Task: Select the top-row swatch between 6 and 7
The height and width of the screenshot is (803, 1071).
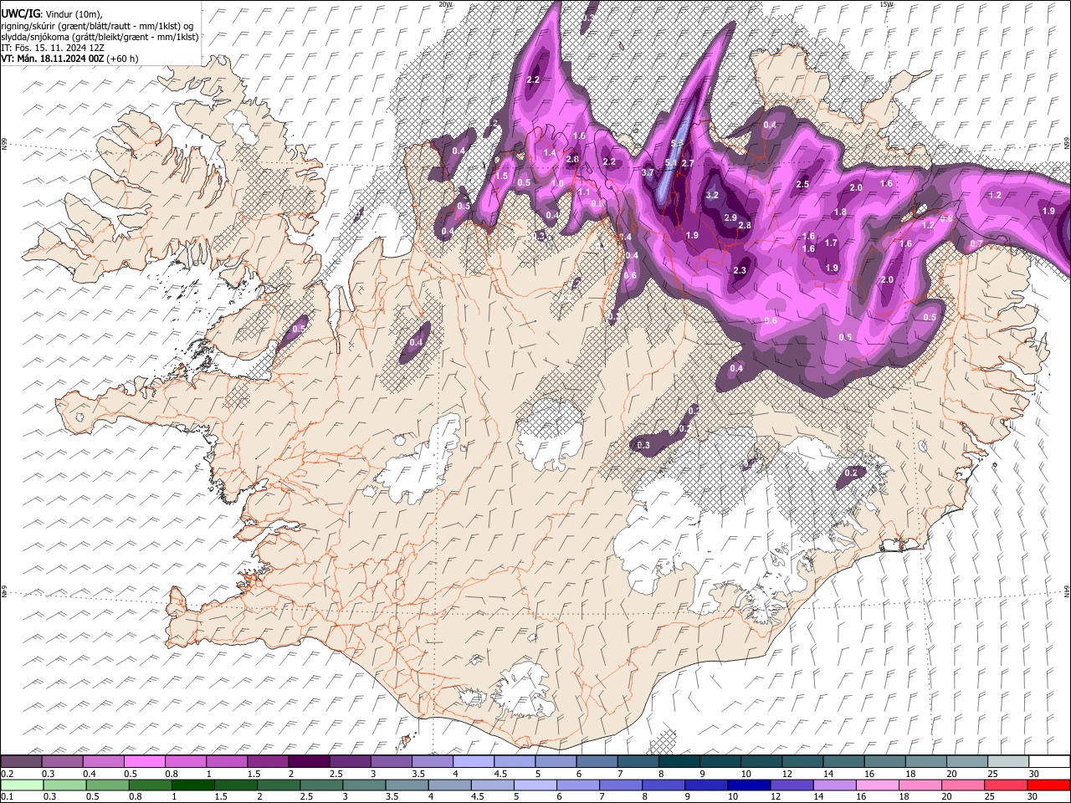Action: (597, 761)
